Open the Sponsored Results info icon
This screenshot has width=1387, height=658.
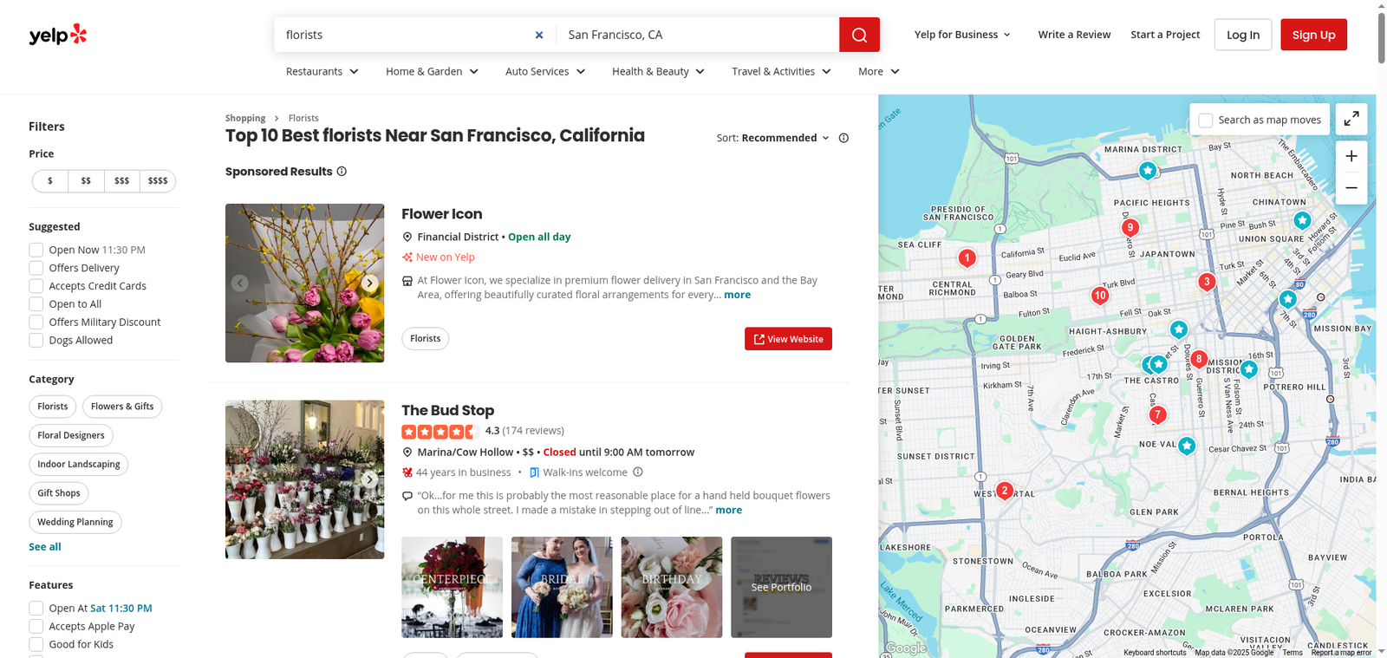tap(342, 172)
